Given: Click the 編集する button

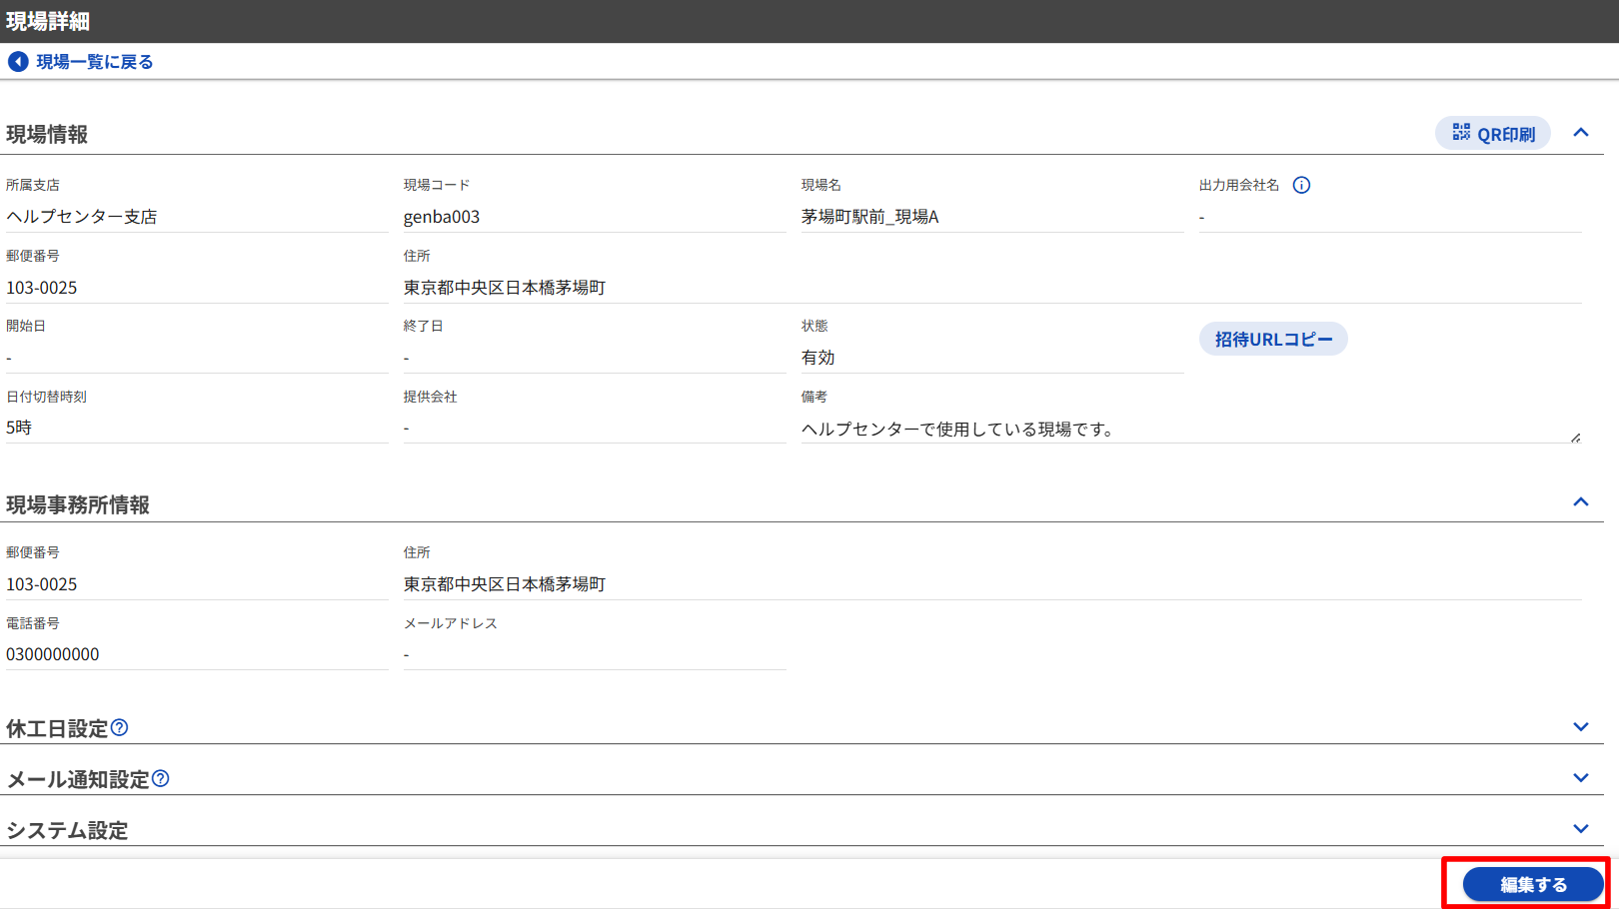Looking at the screenshot, I should pos(1532,884).
